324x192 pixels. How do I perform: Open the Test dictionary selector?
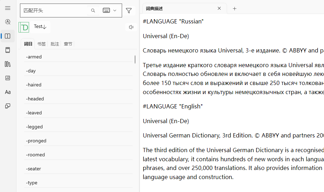(x=40, y=27)
